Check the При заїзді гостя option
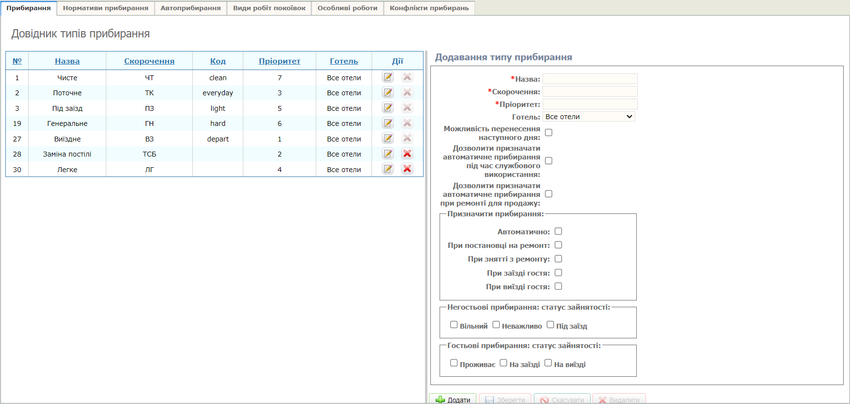This screenshot has height=404, width=850. pos(558,273)
